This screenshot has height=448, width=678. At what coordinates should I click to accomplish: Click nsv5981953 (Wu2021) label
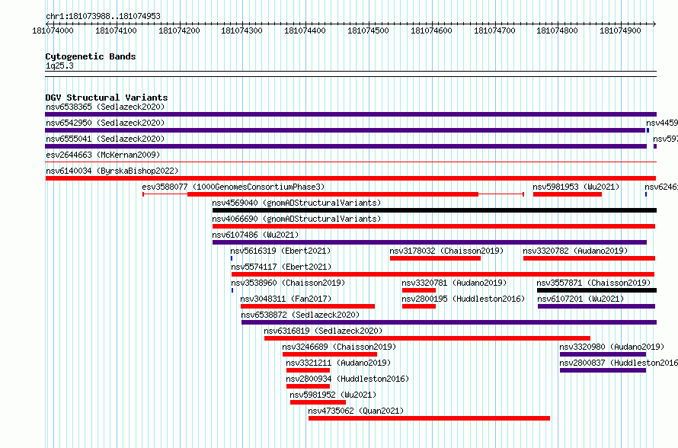(576, 187)
